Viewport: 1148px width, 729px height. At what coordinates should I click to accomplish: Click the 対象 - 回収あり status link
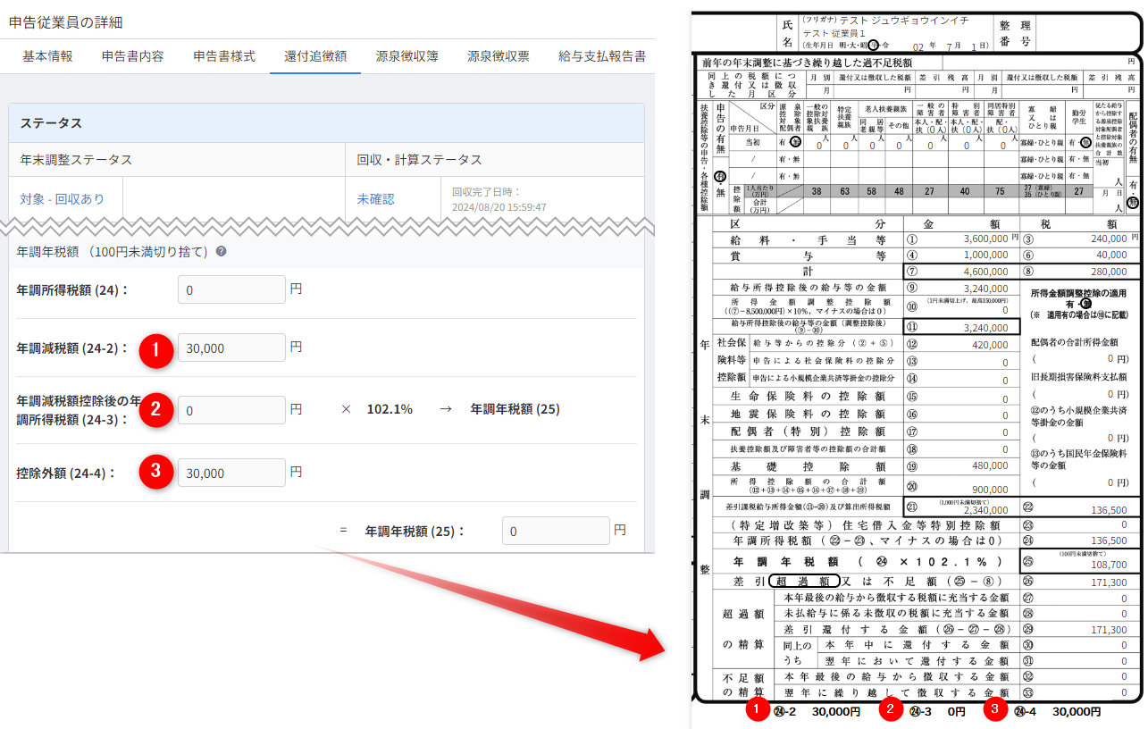(62, 199)
